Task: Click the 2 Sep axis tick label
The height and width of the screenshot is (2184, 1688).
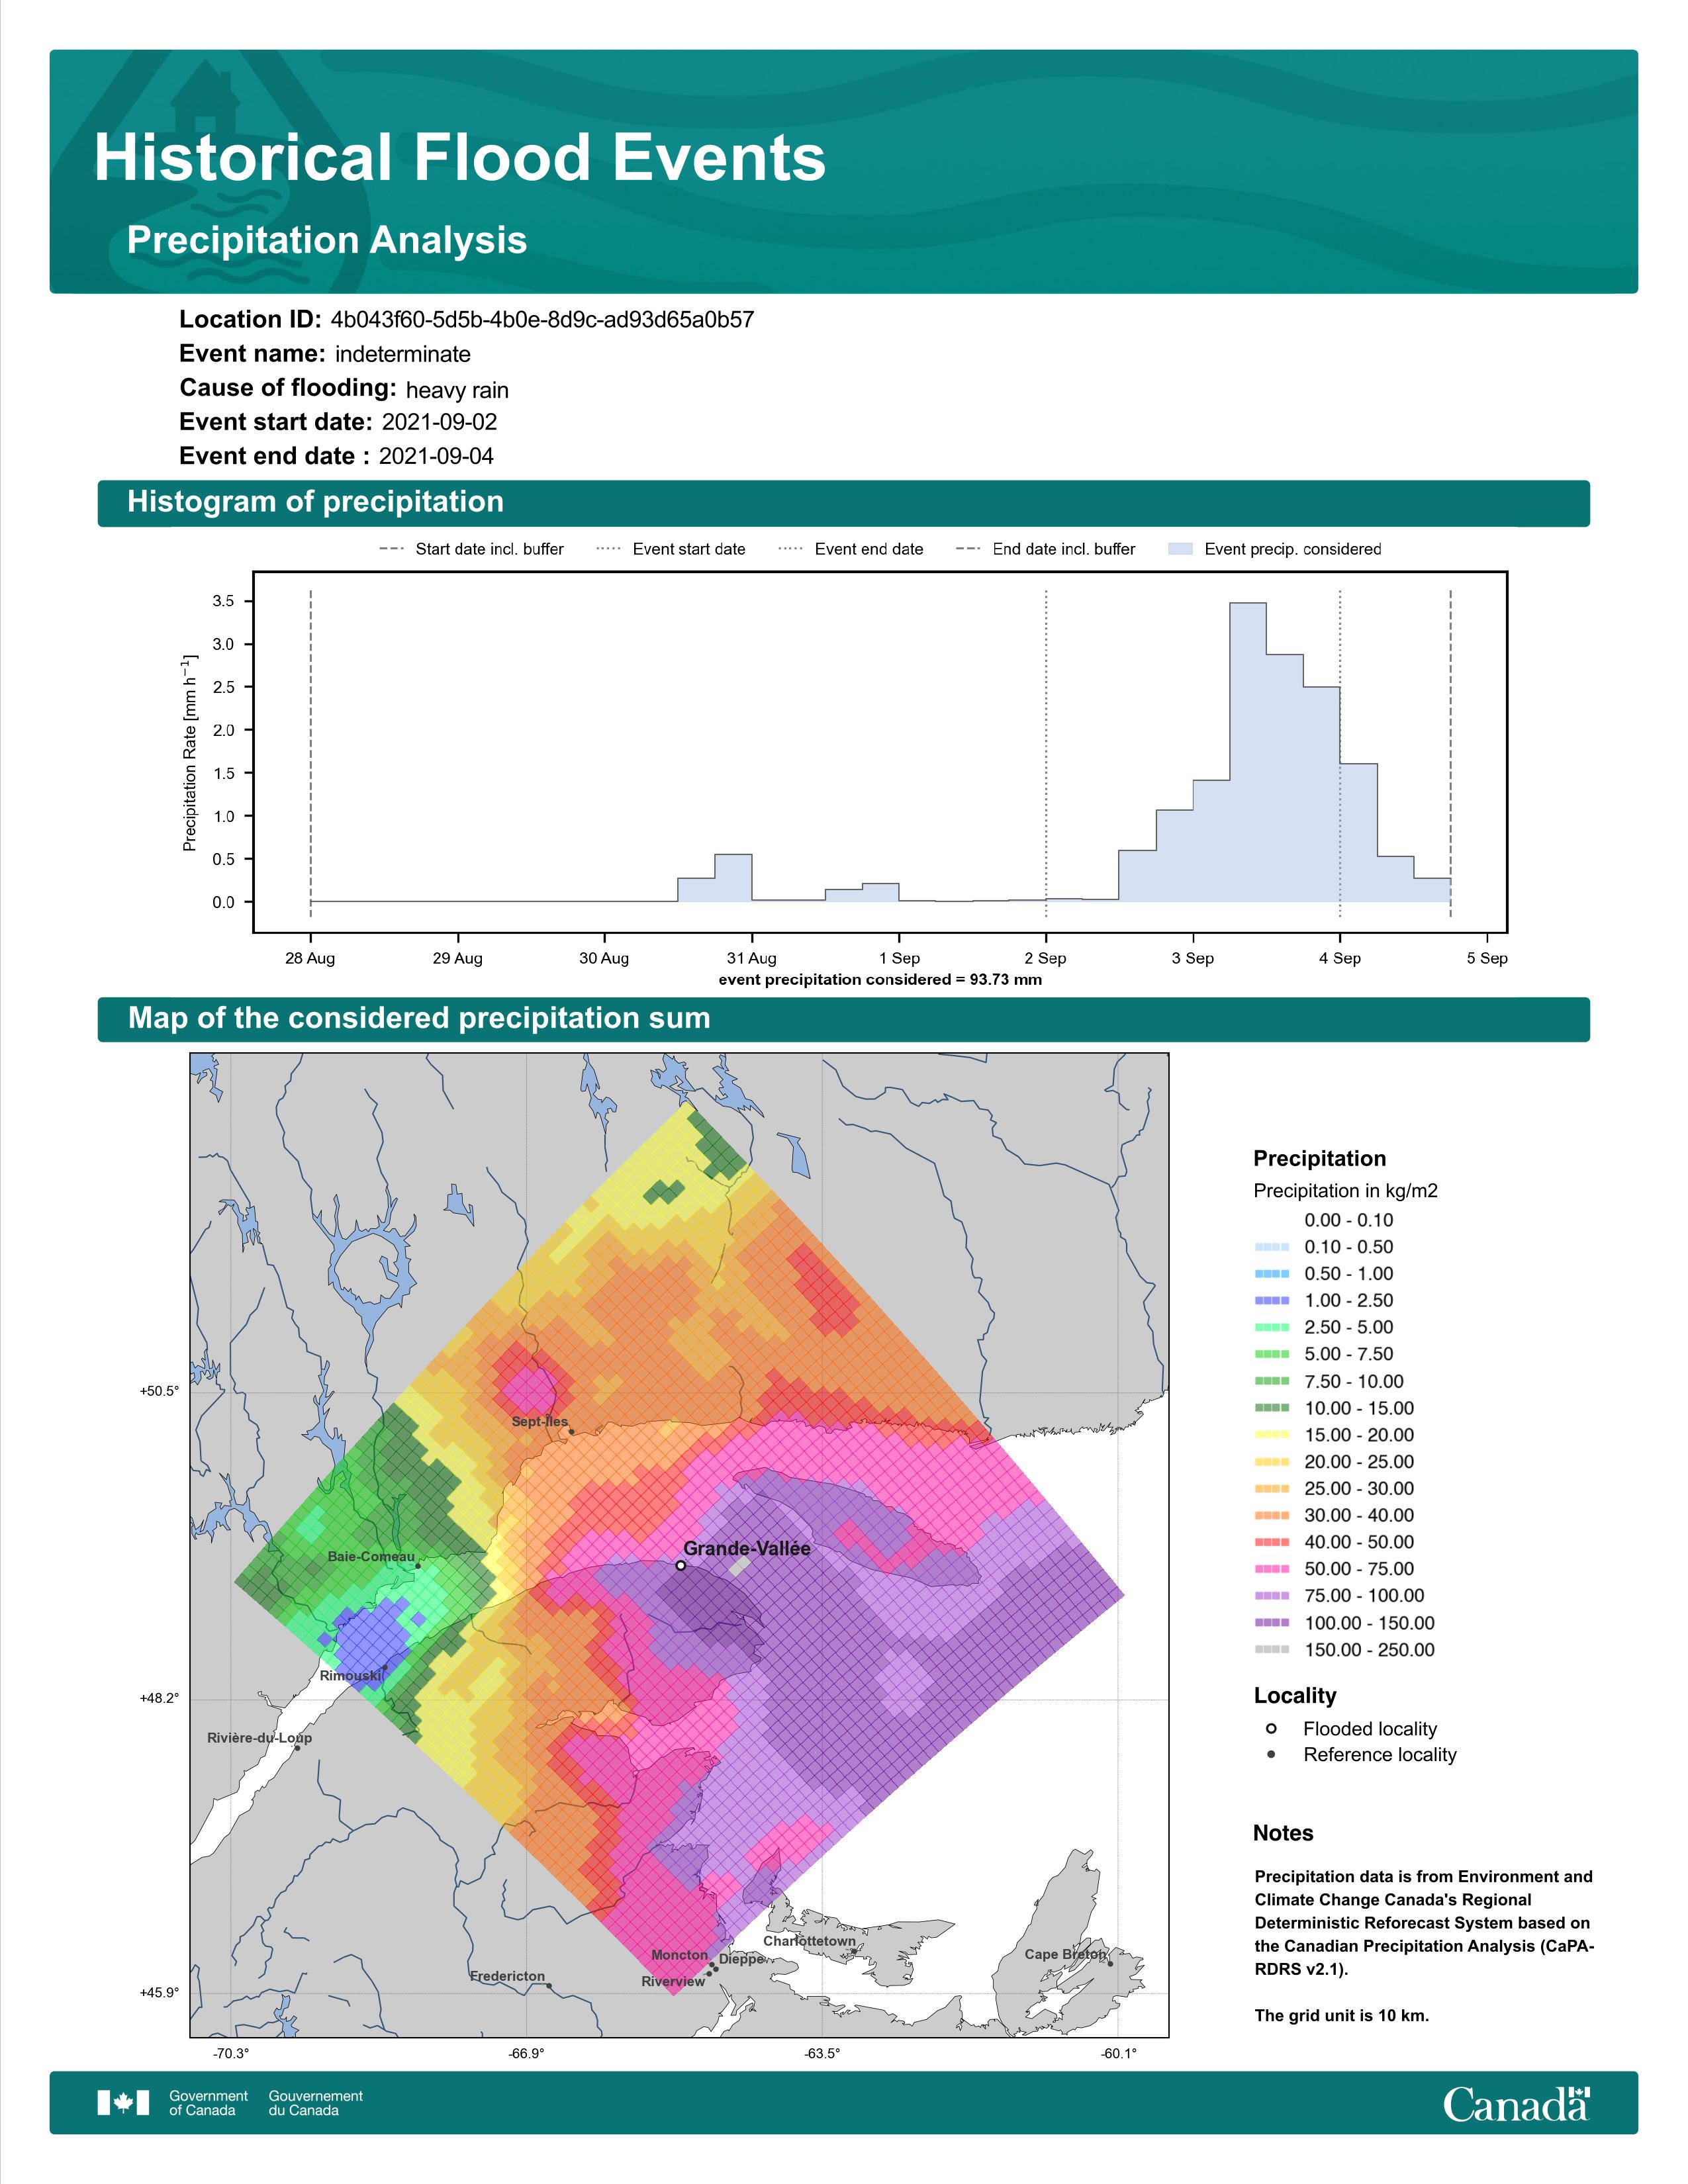Action: click(1045, 958)
